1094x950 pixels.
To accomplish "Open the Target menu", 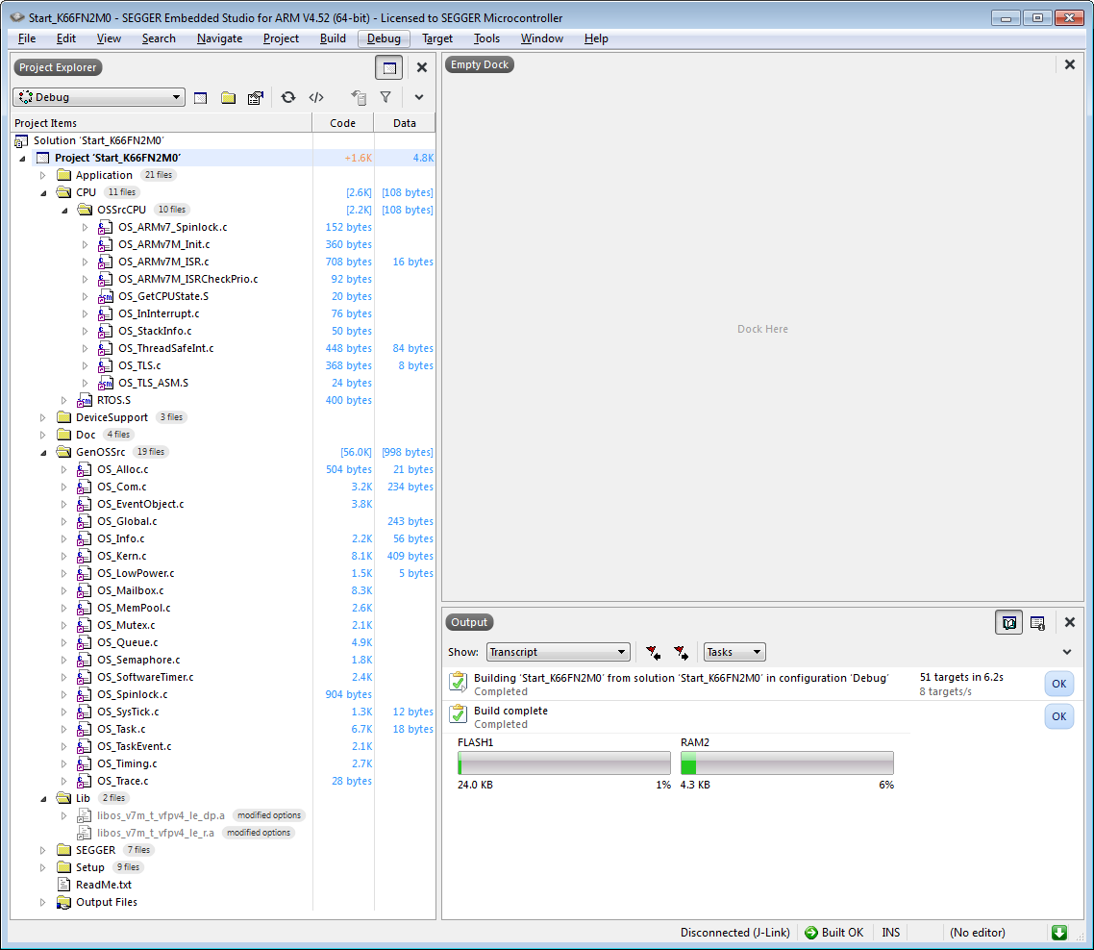I will click(437, 38).
